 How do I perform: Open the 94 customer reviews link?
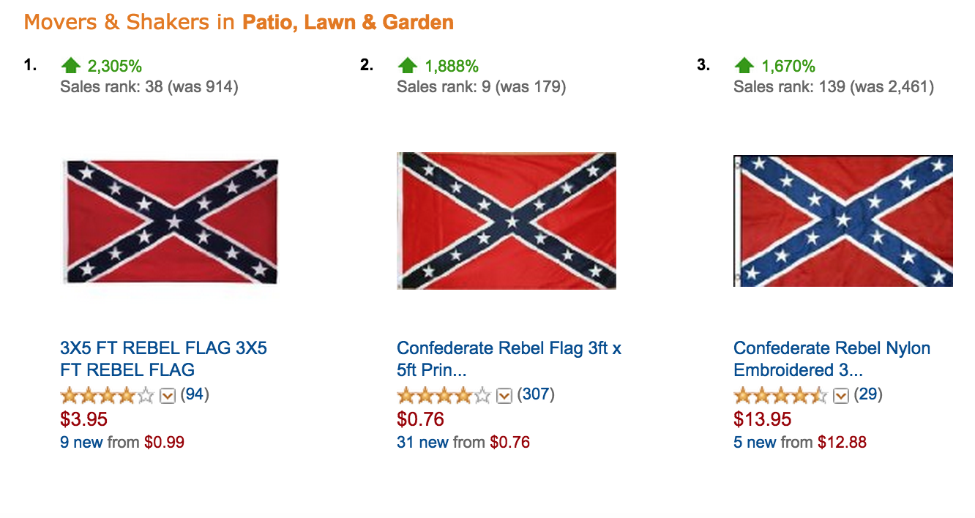[x=195, y=395]
